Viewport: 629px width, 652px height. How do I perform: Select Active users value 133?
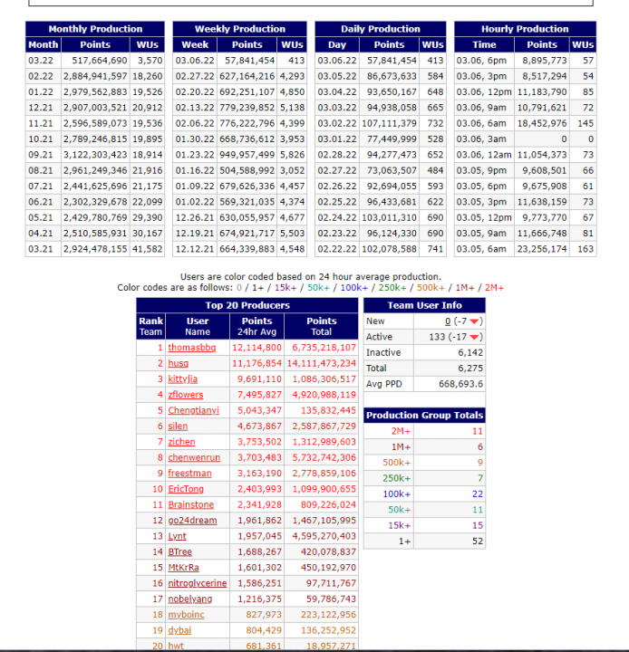[437, 337]
